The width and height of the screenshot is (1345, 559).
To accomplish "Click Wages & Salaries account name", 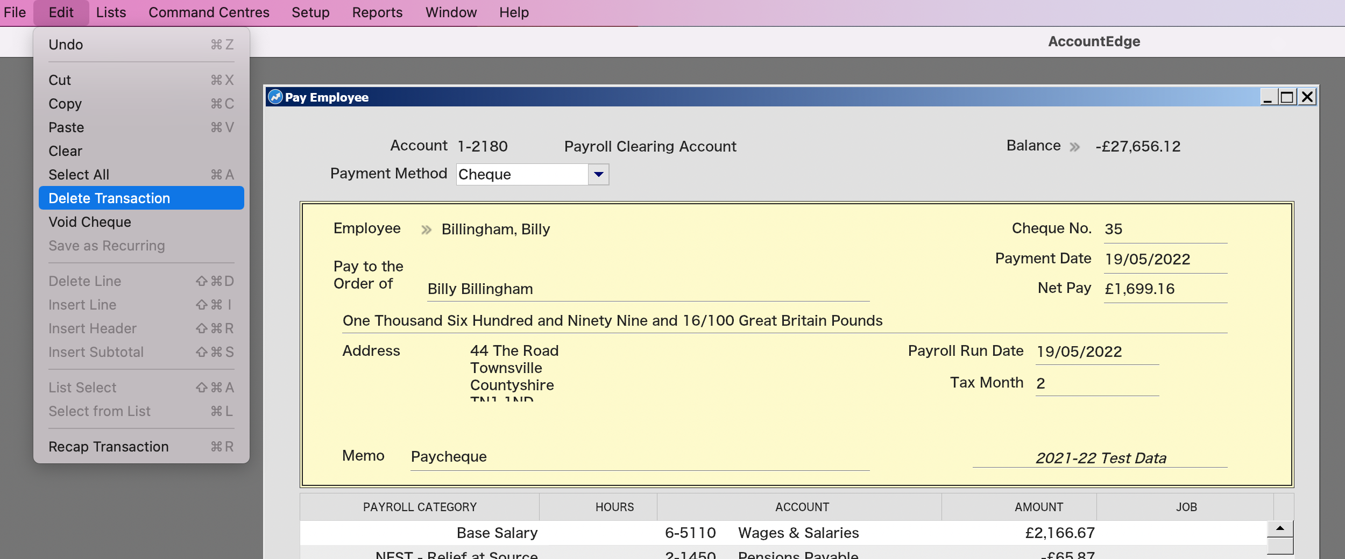I will (798, 533).
